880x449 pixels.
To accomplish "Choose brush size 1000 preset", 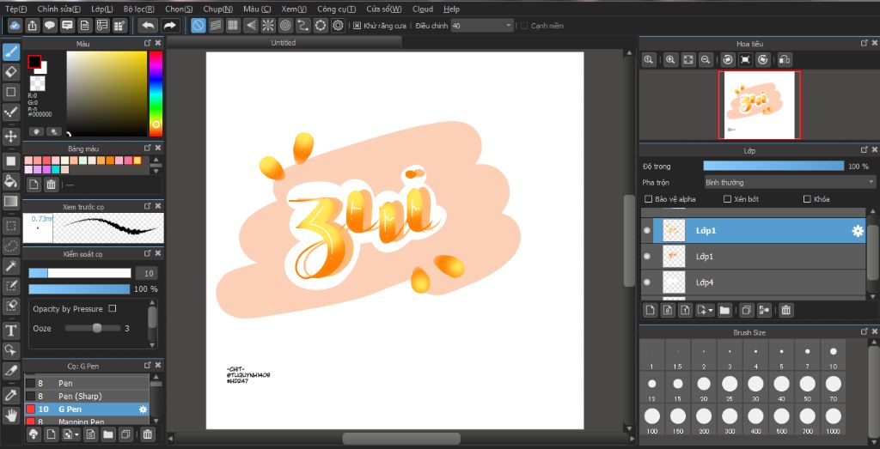I will tap(834, 421).
